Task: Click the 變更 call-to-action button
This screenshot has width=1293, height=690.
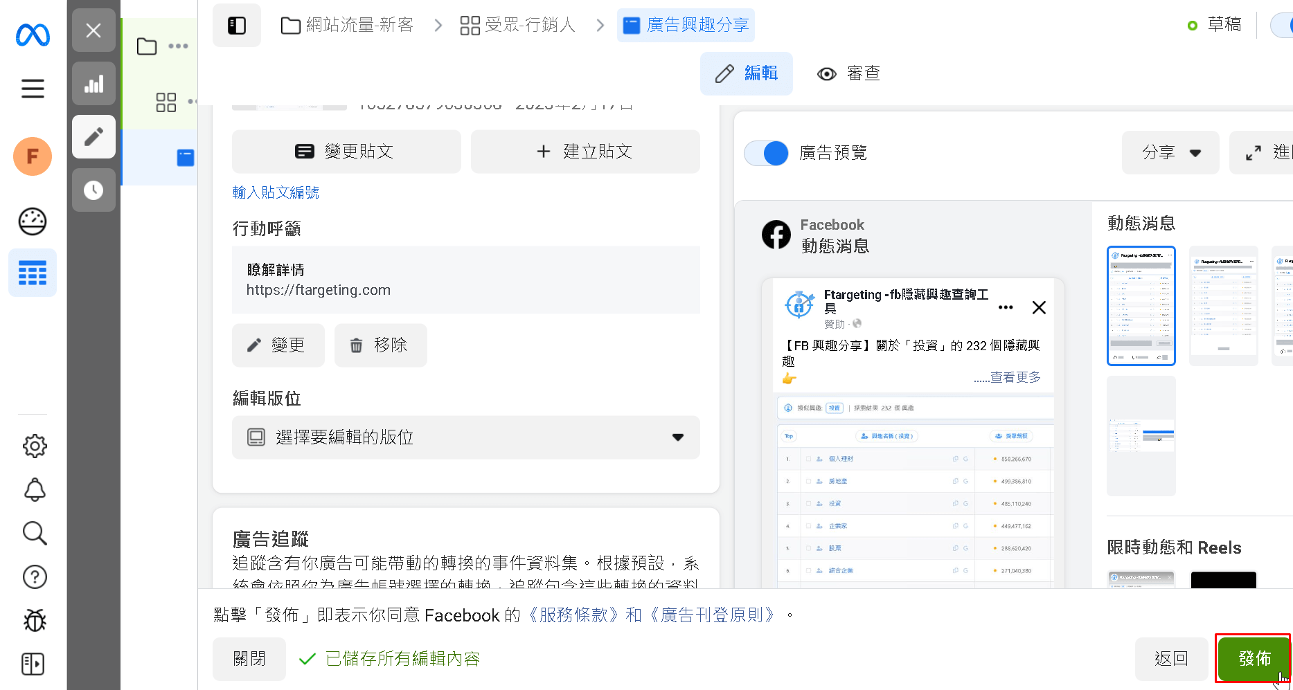Action: click(x=278, y=345)
